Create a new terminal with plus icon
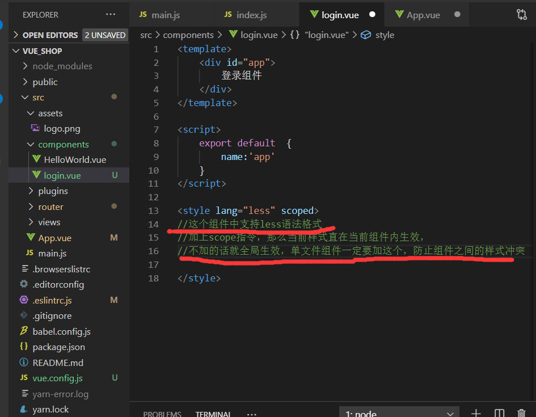The width and height of the screenshot is (536, 417). click(x=476, y=413)
